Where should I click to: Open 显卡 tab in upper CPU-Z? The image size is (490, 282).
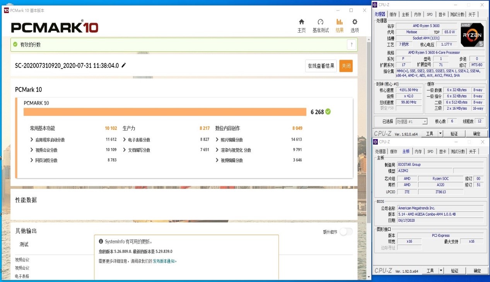pos(442,14)
